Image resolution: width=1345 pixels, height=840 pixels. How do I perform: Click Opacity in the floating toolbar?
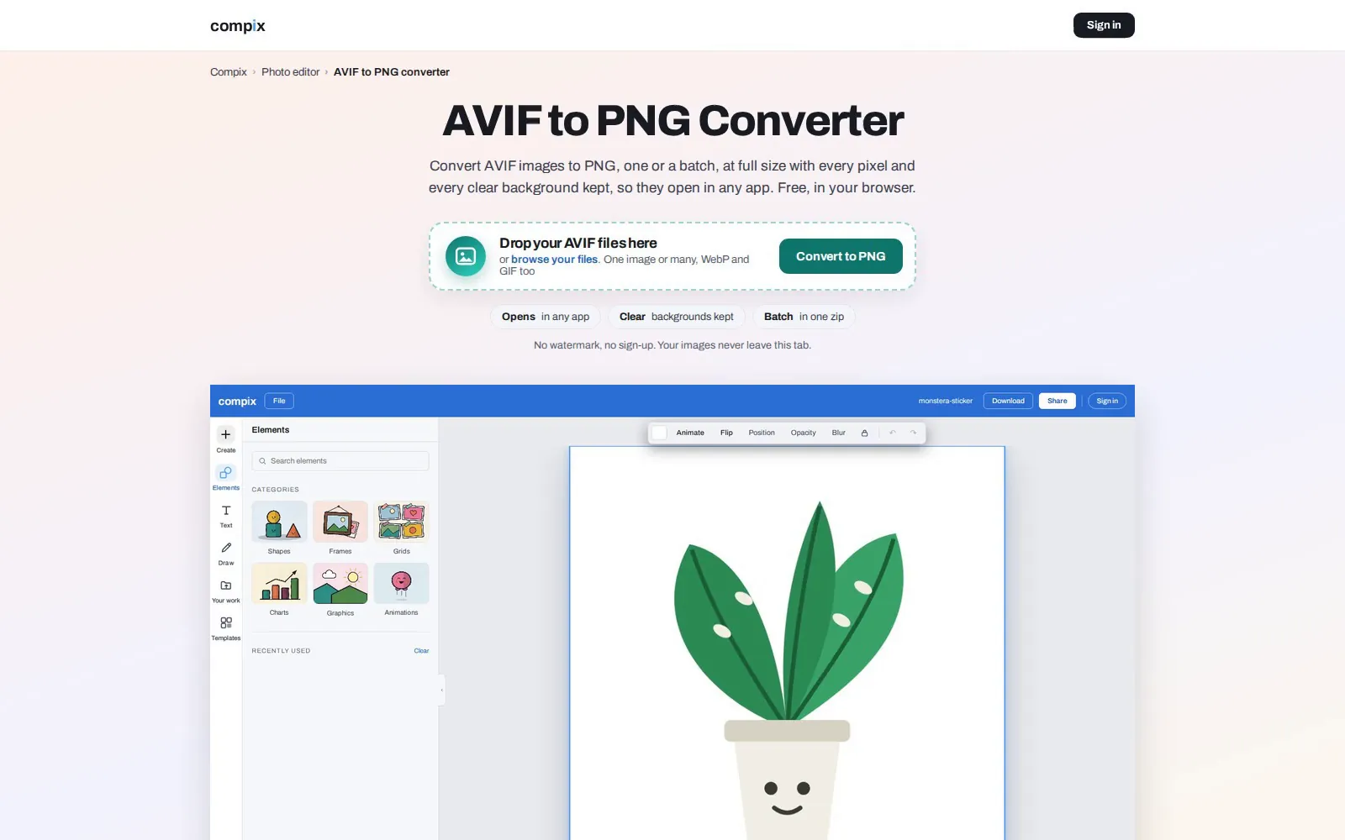tap(803, 433)
